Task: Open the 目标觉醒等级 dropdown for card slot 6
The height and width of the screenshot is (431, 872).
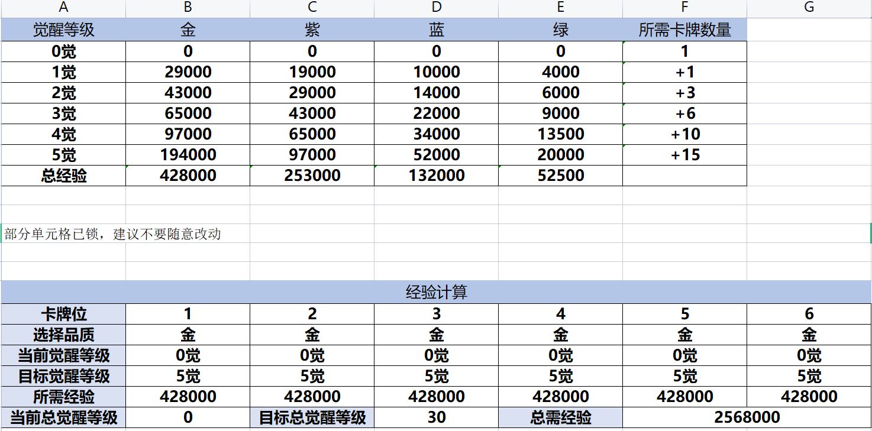Action: pyautogui.click(x=809, y=375)
